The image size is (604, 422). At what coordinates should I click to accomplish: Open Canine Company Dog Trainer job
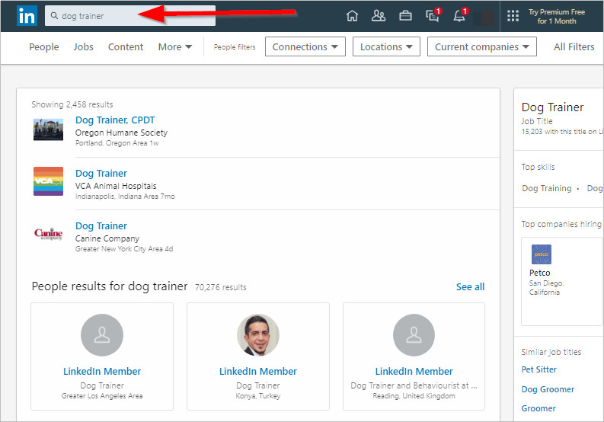[101, 225]
